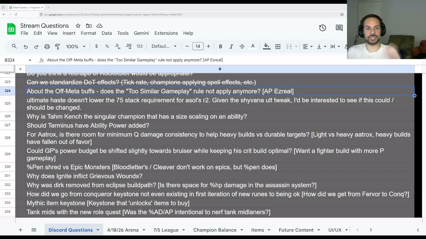This screenshot has width=426, height=239.
Task: Select row 327 header
Action: (x=7, y=125)
